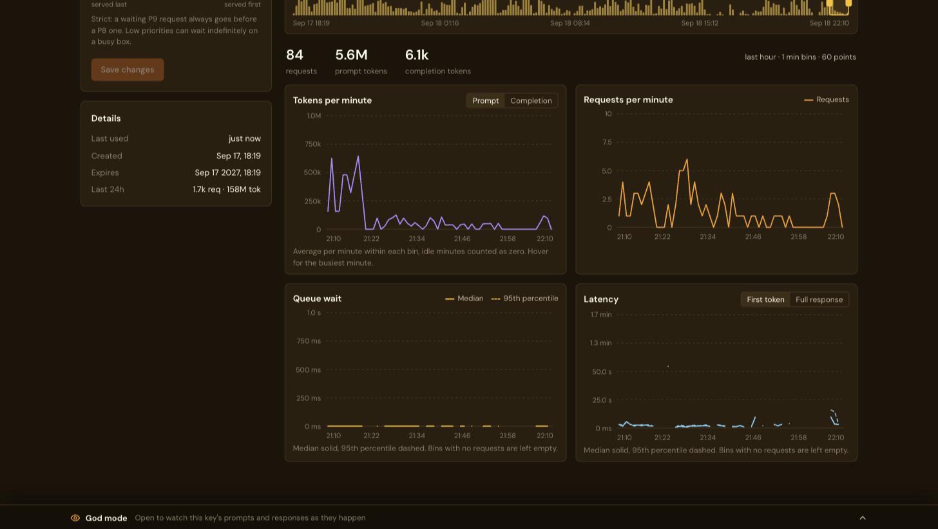938x529 pixels.
Task: Select Prompt in the Tokens per minute toggle
Action: click(x=486, y=101)
